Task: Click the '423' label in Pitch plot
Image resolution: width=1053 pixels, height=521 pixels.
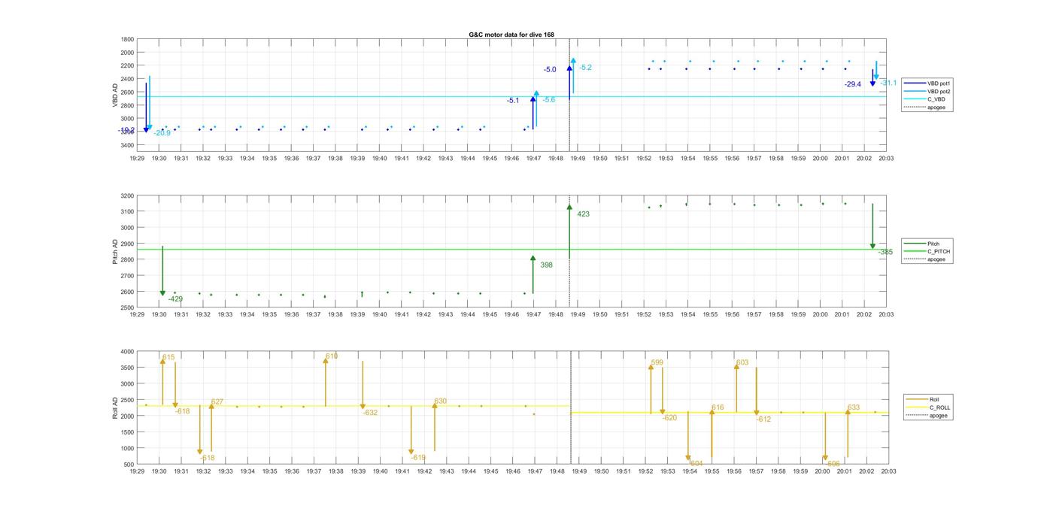Action: [584, 214]
